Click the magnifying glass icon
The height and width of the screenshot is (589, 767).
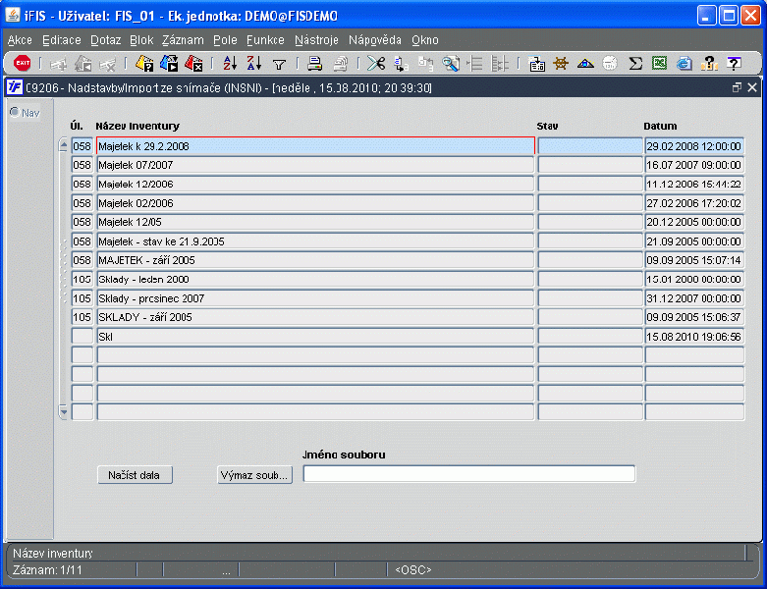(451, 64)
